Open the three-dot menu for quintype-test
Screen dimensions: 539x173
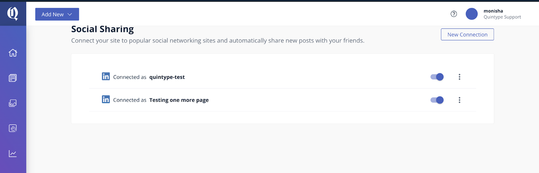coord(459,77)
